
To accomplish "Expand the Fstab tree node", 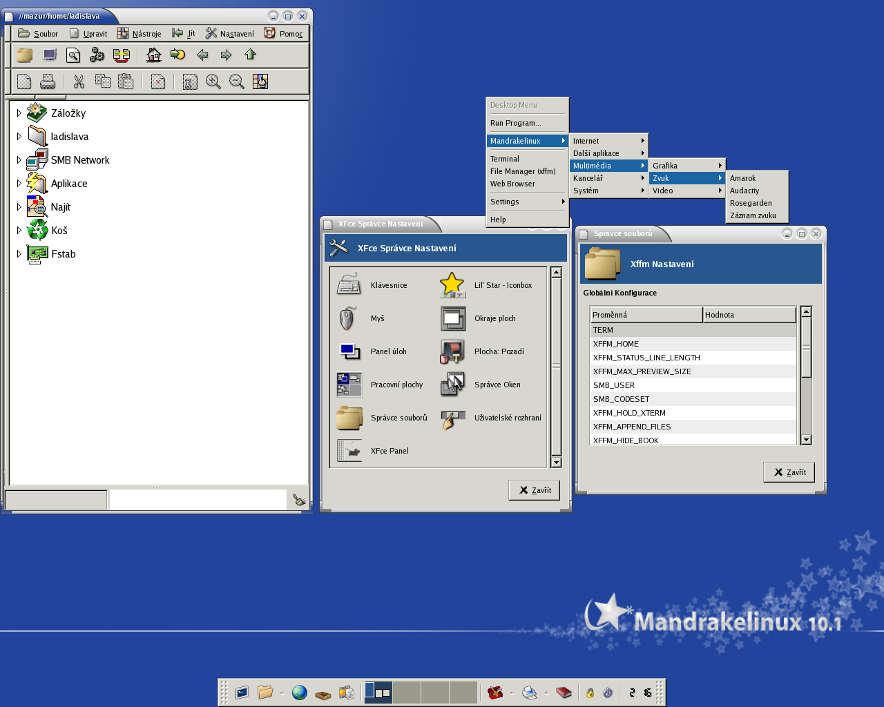I will click(x=19, y=254).
